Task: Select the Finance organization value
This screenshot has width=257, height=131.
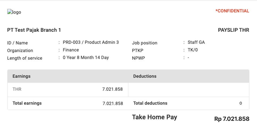Action: coord(71,50)
